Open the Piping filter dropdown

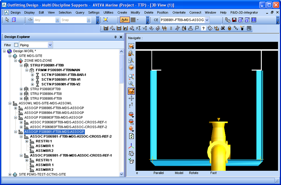[x=50, y=45]
